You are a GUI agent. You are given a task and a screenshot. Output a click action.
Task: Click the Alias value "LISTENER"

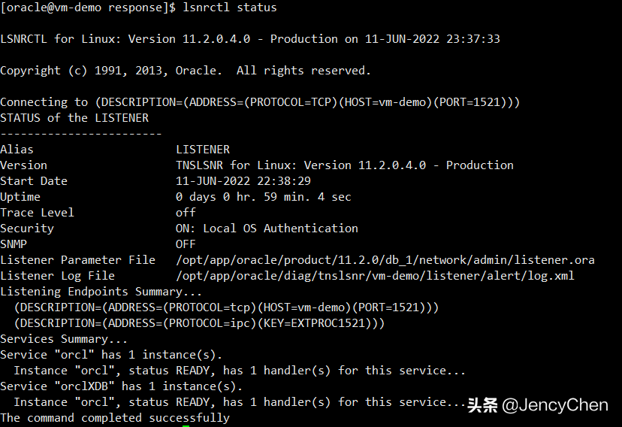(203, 150)
